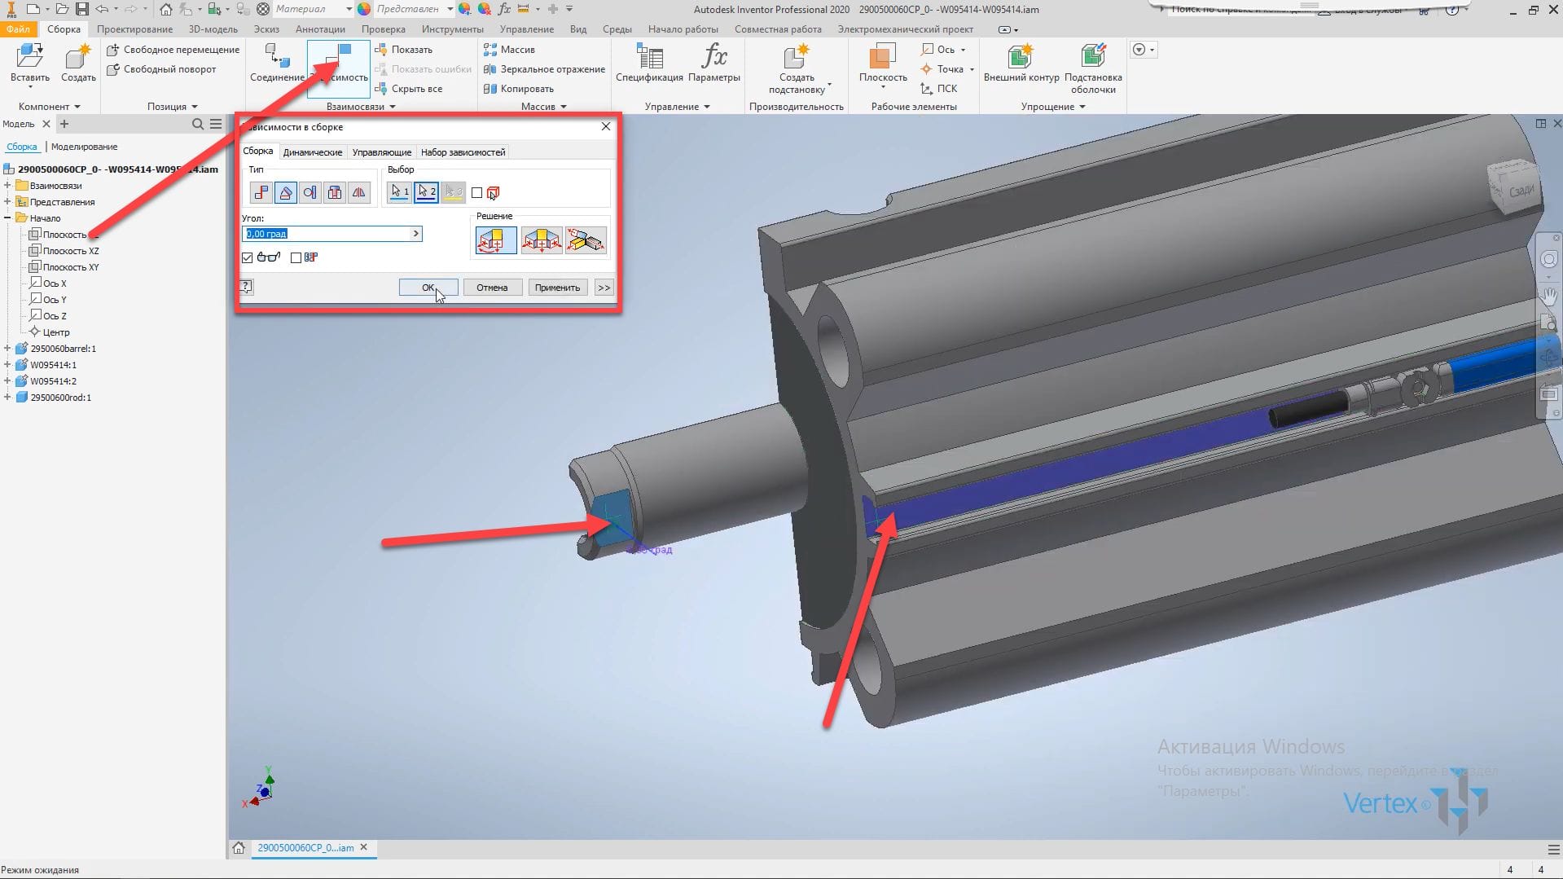Expand the Взаимосвязи tree folder
Viewport: 1563px width, 879px height.
coord(7,186)
